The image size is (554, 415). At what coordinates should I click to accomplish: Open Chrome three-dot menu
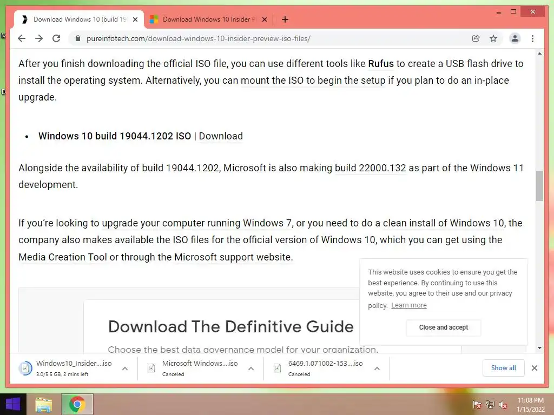click(532, 38)
